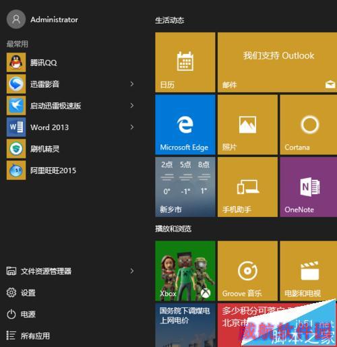Viewport: 337px width, 347px height.
Task: Expand the jump list arrow for 迅雷影音
Action: [x=132, y=84]
